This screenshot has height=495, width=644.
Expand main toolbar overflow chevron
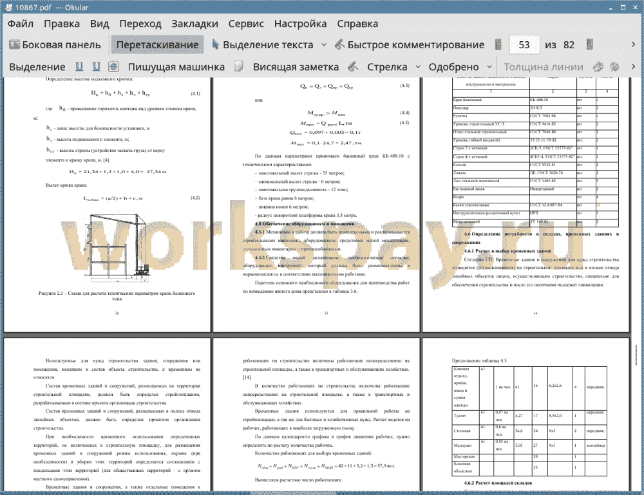633,44
